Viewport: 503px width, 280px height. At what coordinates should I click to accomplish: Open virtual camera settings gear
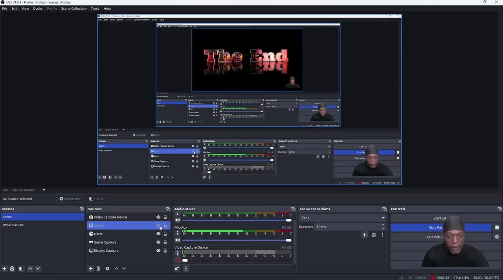[497, 237]
